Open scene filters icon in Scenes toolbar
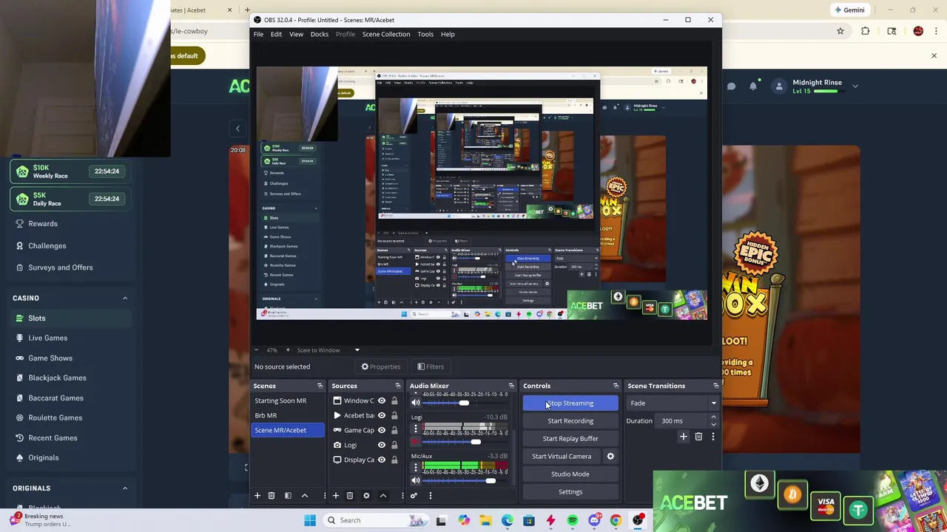 (x=288, y=496)
